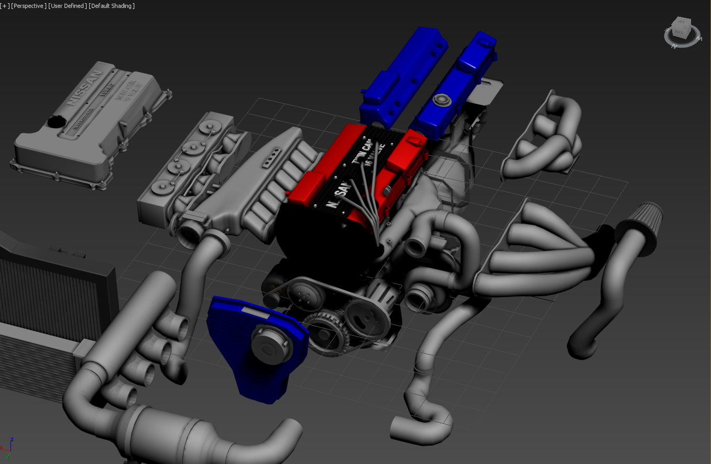Click the BACK face of the ViewCube
The width and height of the screenshot is (711, 464).
coord(679,32)
